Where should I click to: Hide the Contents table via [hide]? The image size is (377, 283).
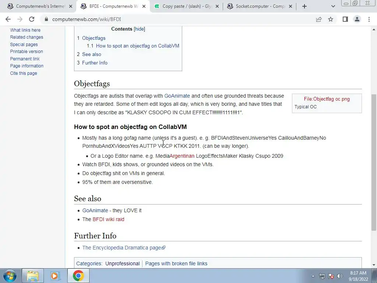pyautogui.click(x=140, y=29)
